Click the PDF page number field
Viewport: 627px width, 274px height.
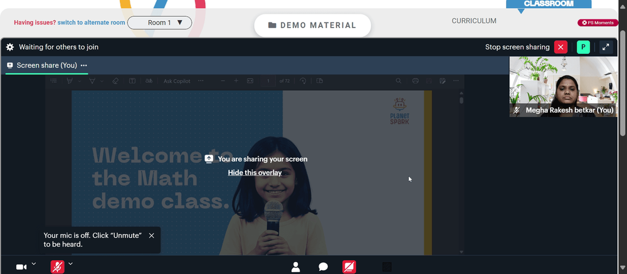(x=268, y=81)
